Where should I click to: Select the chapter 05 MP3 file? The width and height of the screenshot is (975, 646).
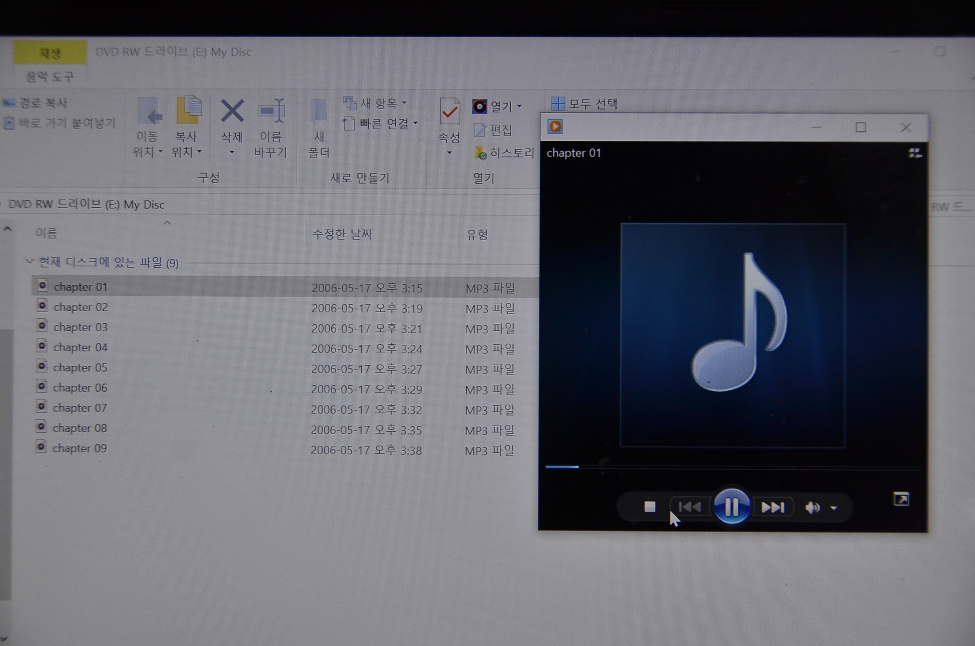tap(80, 367)
